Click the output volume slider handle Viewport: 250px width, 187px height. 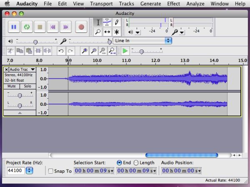[35, 42]
